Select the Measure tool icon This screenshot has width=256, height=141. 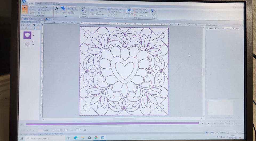click(x=73, y=13)
